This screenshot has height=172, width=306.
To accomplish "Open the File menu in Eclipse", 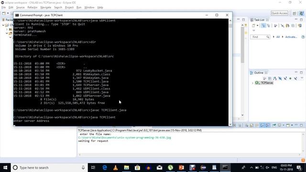I will click(x=3, y=8).
